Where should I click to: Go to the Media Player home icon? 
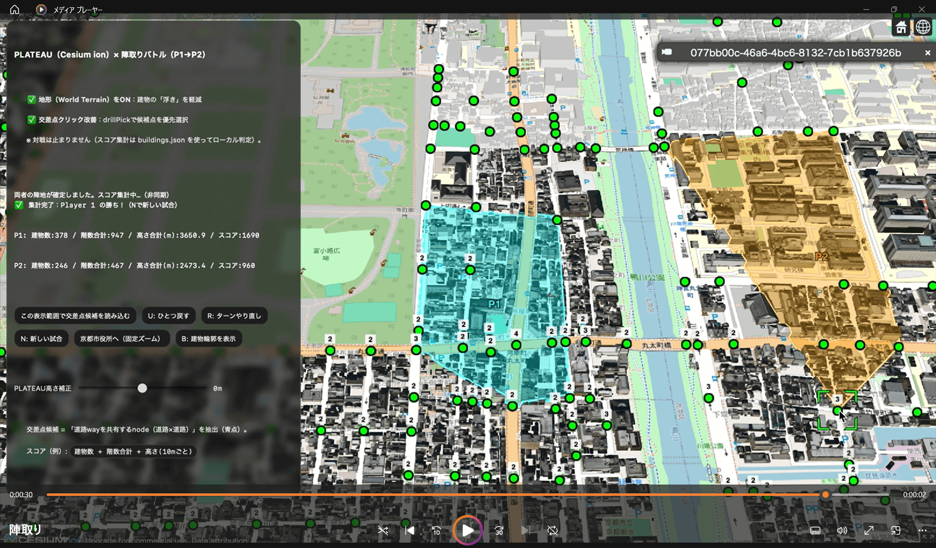(15, 9)
